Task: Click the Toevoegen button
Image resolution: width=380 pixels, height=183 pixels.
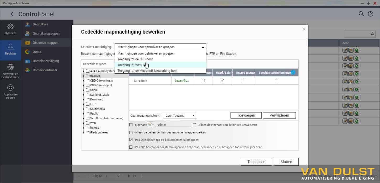Action: pos(246,115)
